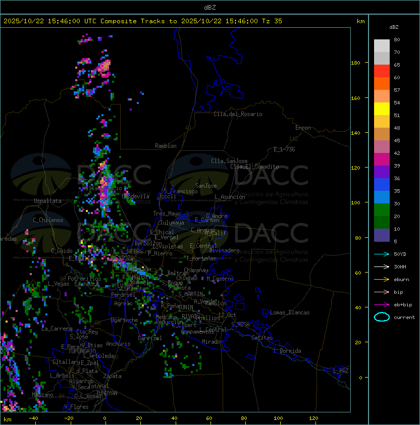Click the 'Catitas' map label
This screenshot has height=425, width=420.
[262, 338]
